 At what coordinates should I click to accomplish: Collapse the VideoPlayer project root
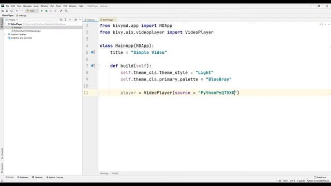(x=6, y=24)
